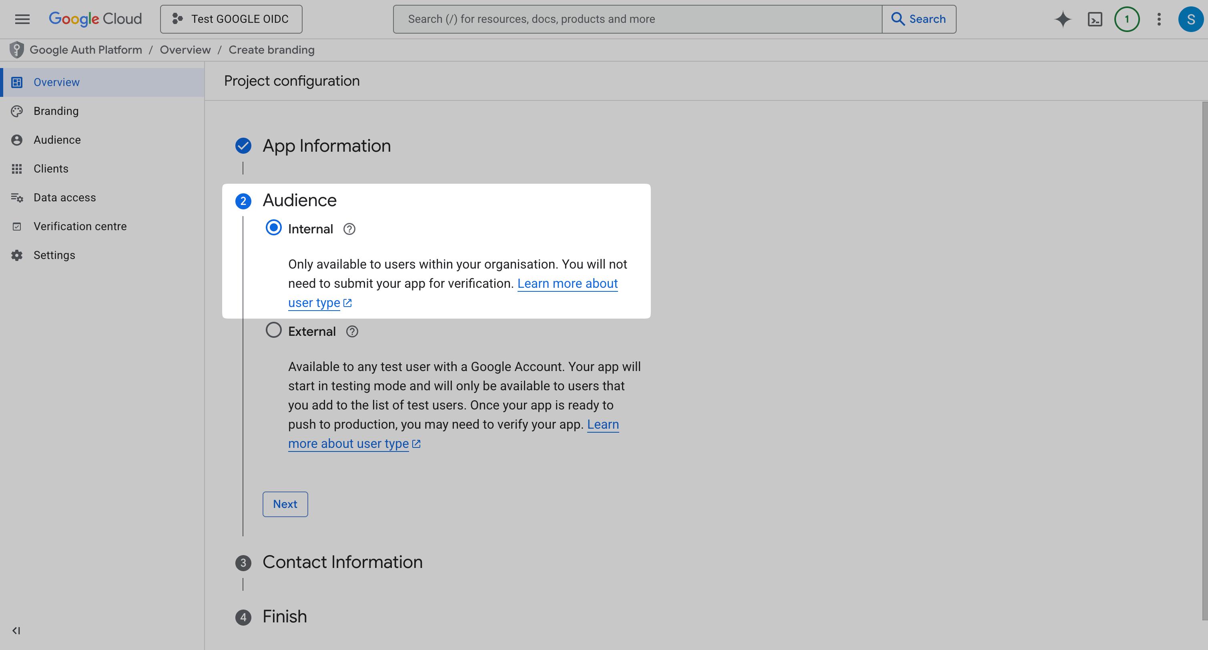
Task: Open Clients from the sidebar
Action: tap(51, 169)
